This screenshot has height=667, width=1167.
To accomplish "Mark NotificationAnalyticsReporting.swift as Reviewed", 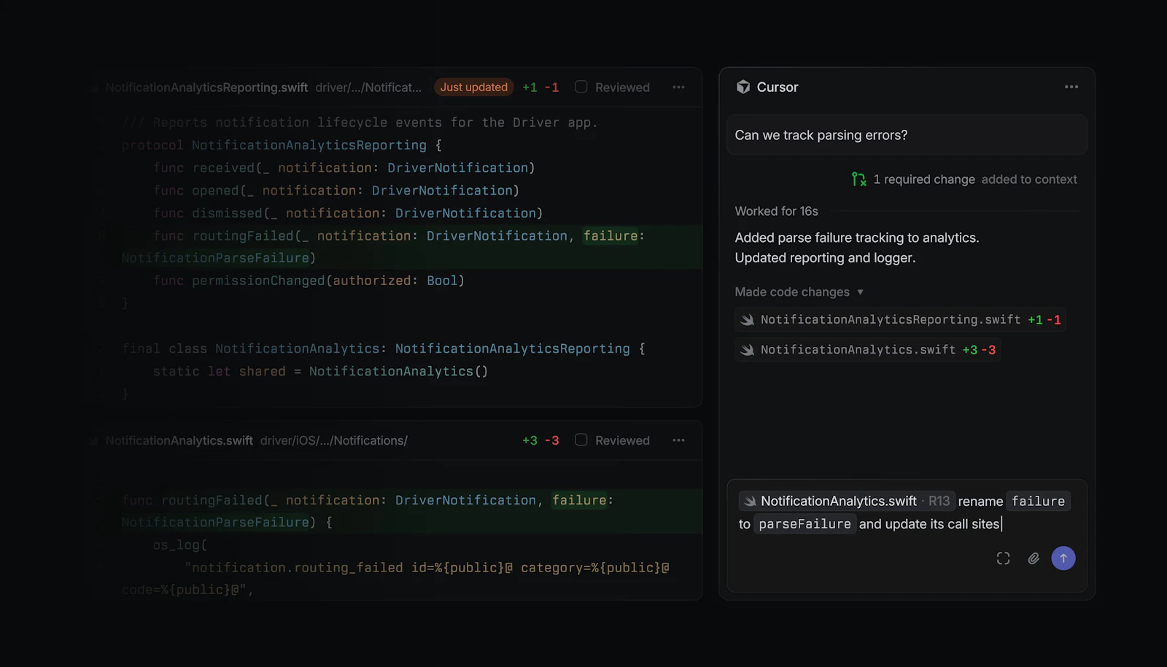I will point(581,87).
